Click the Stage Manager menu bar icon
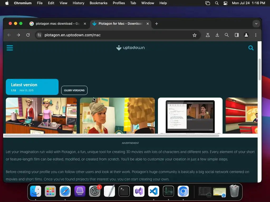 [x=208, y=3]
